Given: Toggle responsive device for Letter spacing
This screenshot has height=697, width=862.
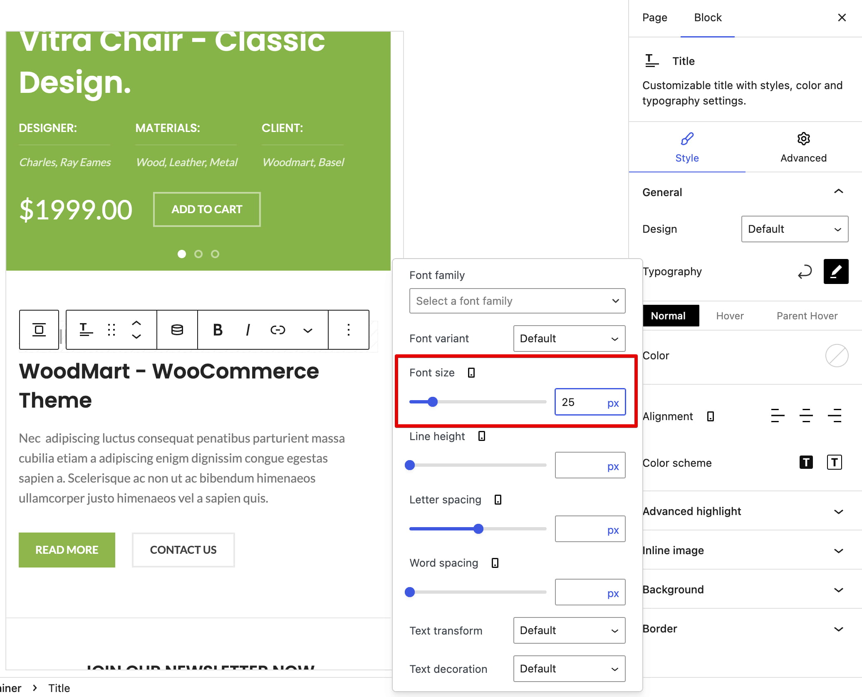Looking at the screenshot, I should tap(498, 500).
